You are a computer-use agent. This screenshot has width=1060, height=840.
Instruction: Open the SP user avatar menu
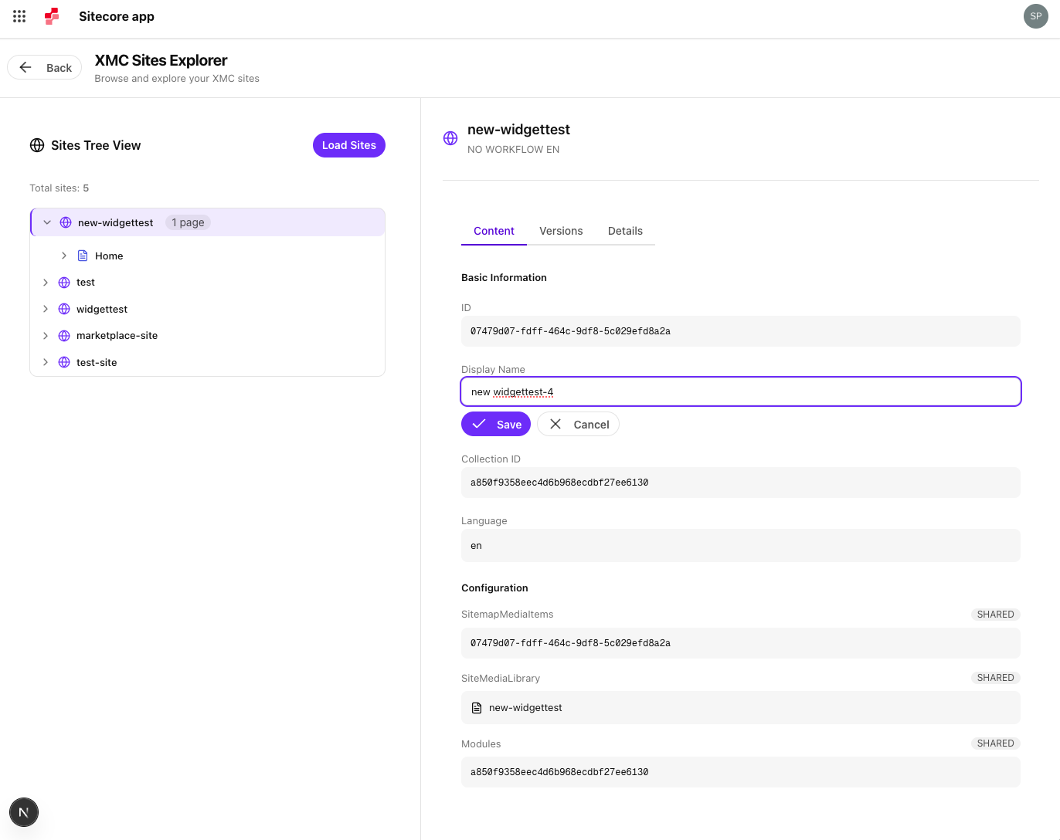(1035, 16)
